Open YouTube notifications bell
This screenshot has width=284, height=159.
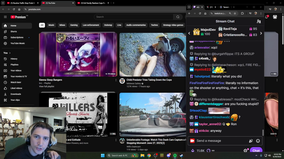click(267, 17)
